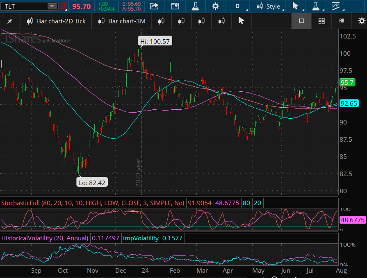Click the StochasticFull study label

[x=93, y=203]
